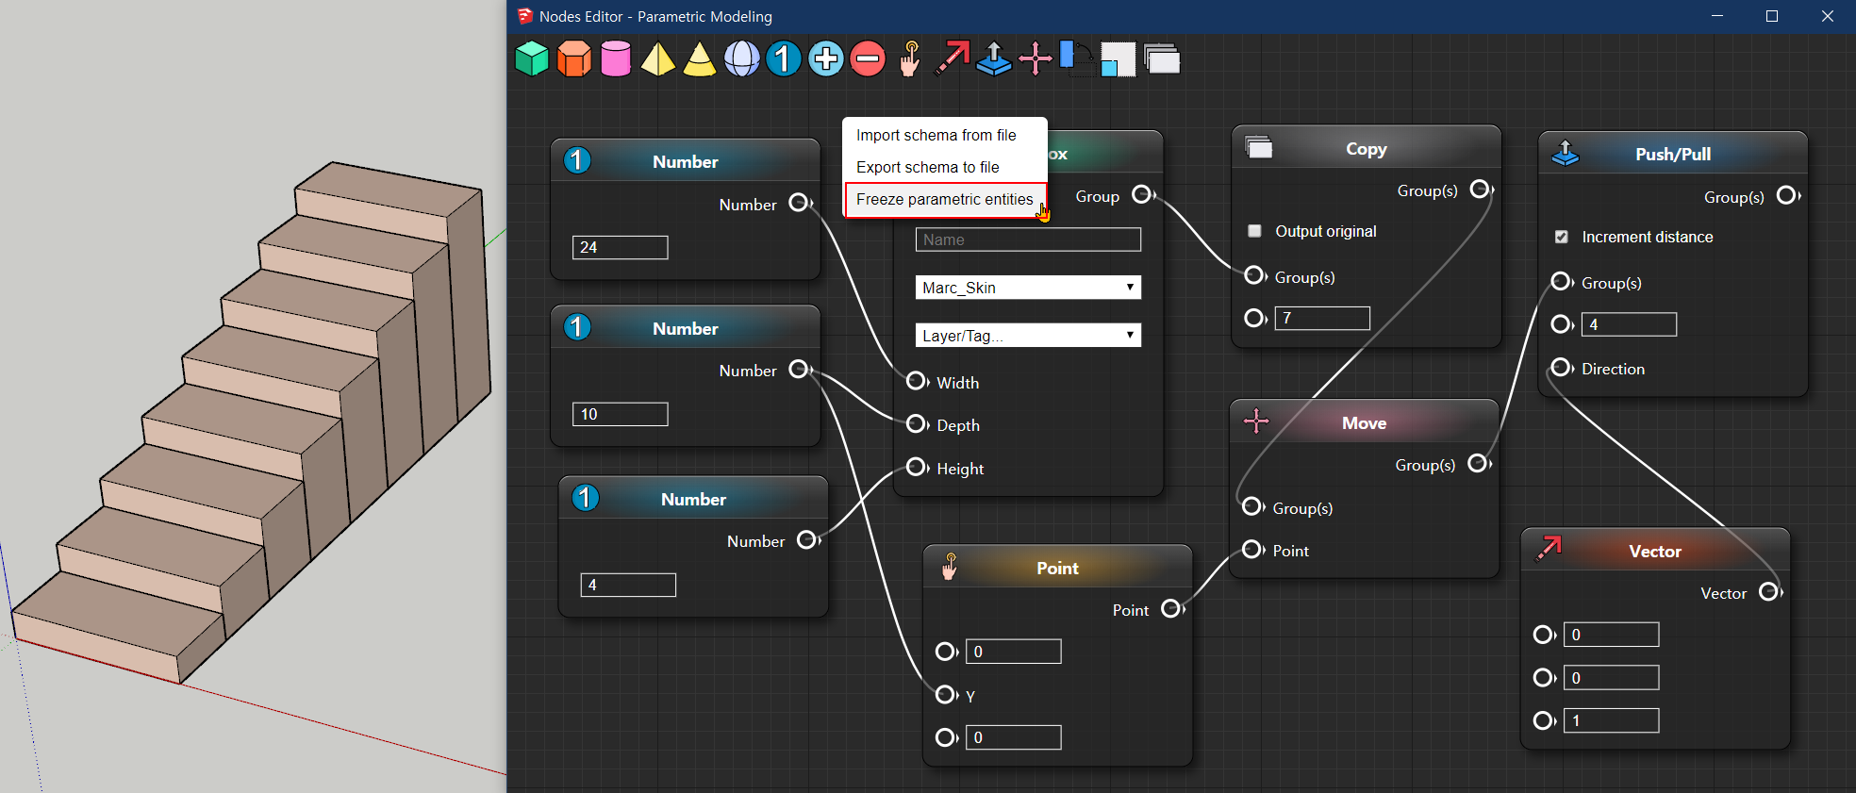Add a Scale node from the toolbar

[x=1118, y=59]
